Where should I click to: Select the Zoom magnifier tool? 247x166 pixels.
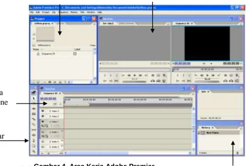coord(33,151)
